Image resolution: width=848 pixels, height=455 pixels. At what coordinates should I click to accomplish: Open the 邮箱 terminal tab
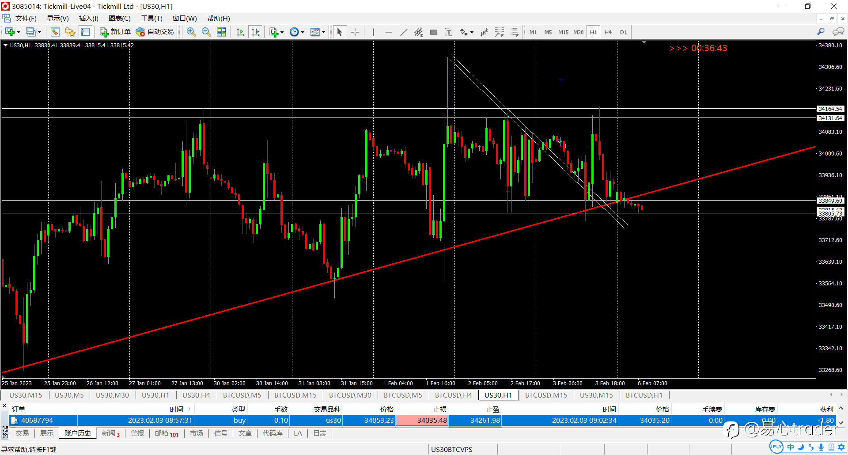coord(167,433)
